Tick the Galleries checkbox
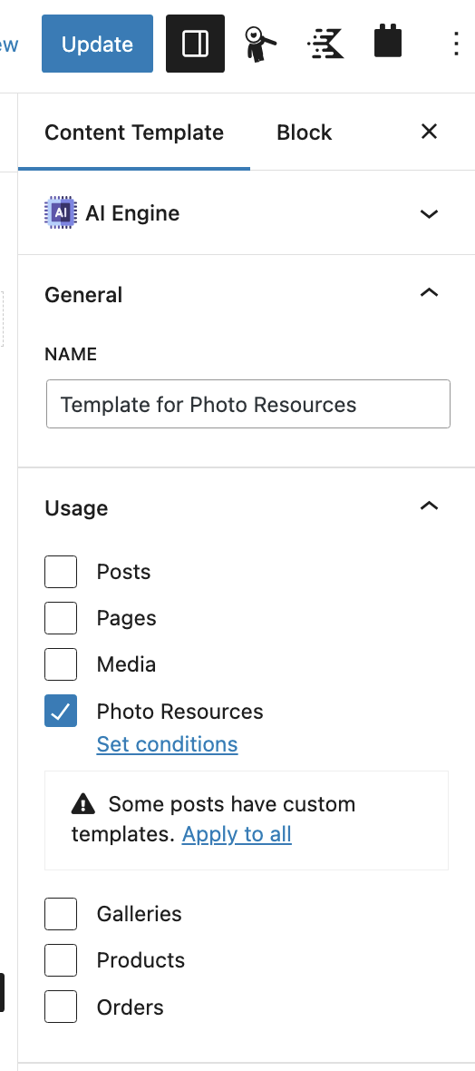The width and height of the screenshot is (475, 1071). point(61,914)
